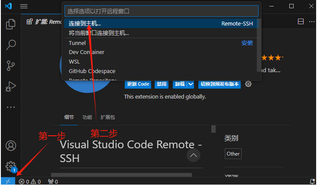Click the remote window indicator in status bar
The height and width of the screenshot is (185, 317).
pos(8,182)
